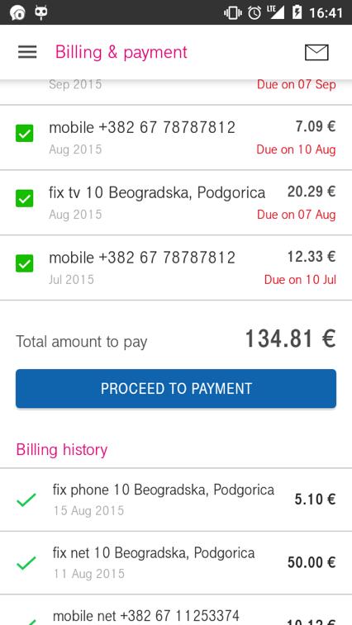Uncheck the 7.09 € mobile Aug bill
The width and height of the screenshot is (352, 625).
click(x=24, y=133)
